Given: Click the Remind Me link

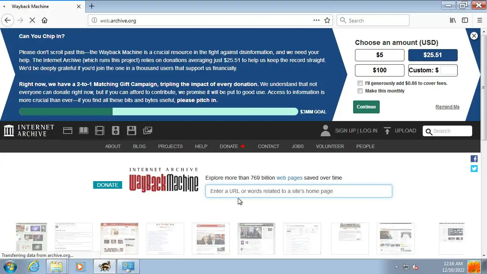Looking at the screenshot, I should click(x=447, y=107).
